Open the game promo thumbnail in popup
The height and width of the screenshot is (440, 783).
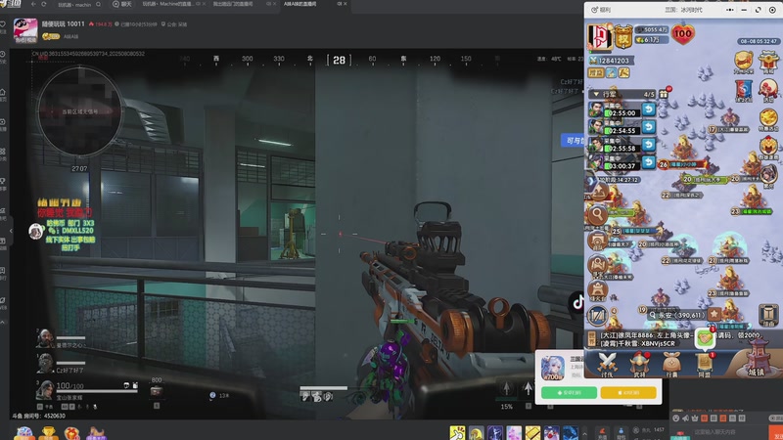(x=553, y=368)
